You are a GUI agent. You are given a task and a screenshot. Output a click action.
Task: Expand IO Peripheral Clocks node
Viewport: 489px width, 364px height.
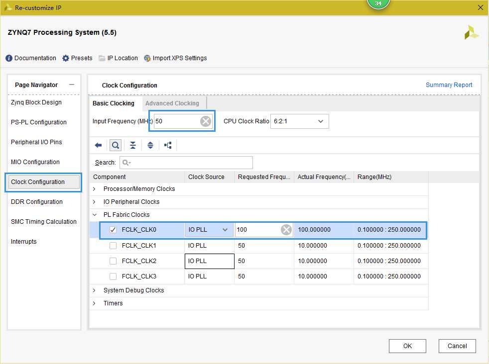click(94, 202)
